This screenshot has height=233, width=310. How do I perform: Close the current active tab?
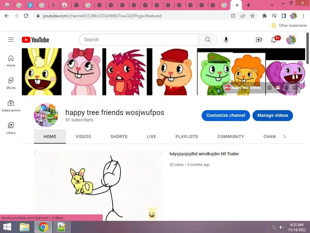pyautogui.click(x=237, y=5)
